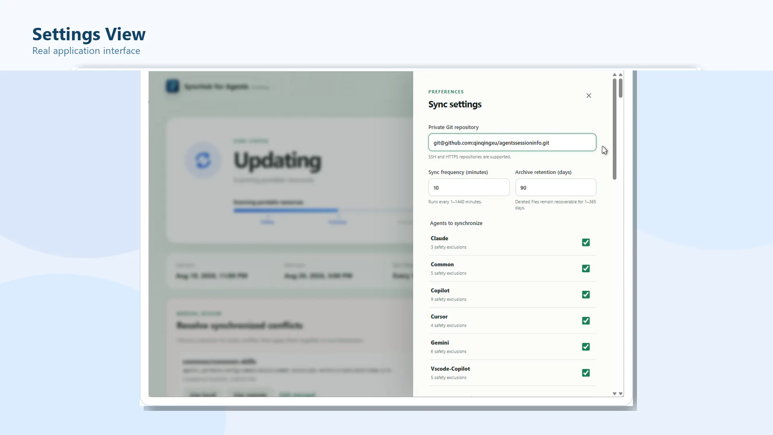Screen dimensions: 773x435
Task: Click '4 safety exclusions' under Cursor
Action: 449,325
